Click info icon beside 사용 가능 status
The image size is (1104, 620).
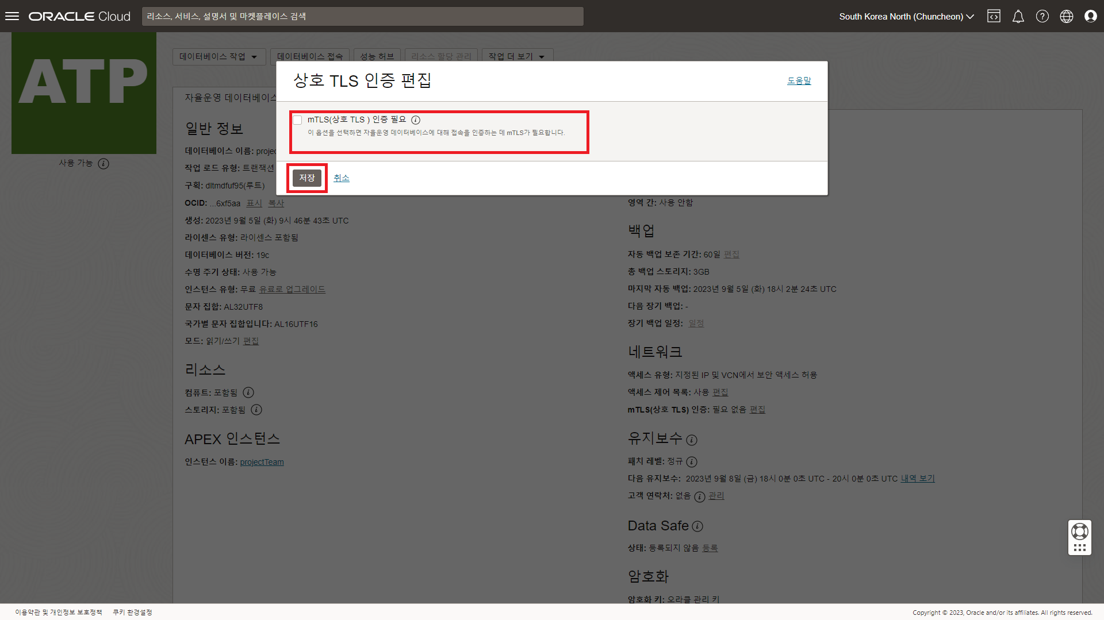(103, 164)
